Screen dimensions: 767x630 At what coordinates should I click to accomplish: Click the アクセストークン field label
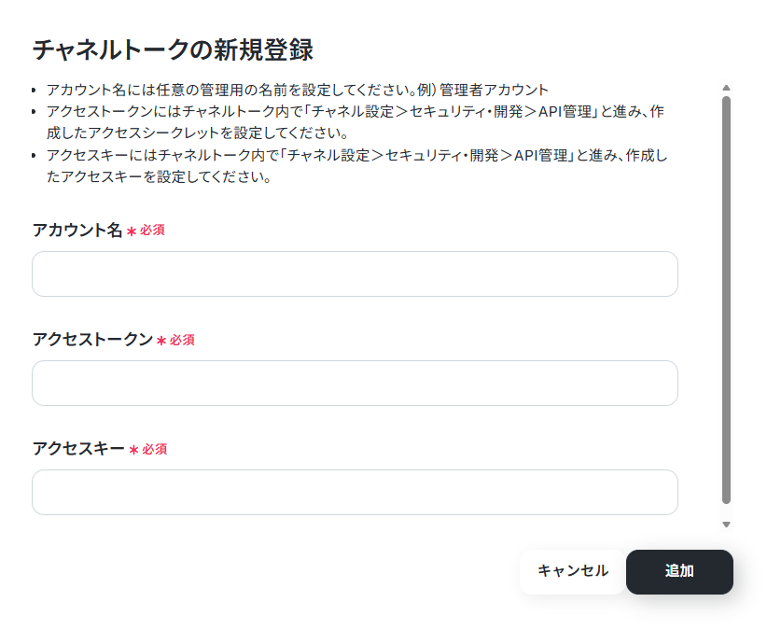tap(93, 339)
